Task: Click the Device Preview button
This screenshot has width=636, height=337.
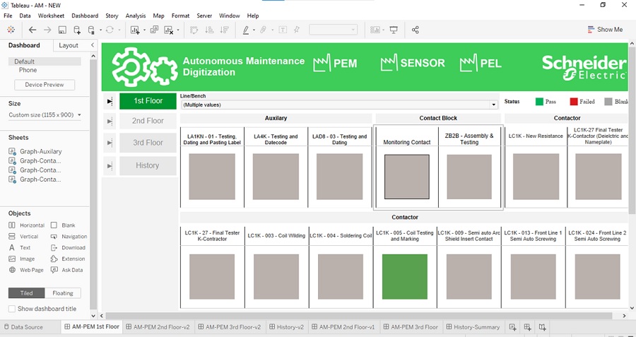Action: [x=45, y=85]
